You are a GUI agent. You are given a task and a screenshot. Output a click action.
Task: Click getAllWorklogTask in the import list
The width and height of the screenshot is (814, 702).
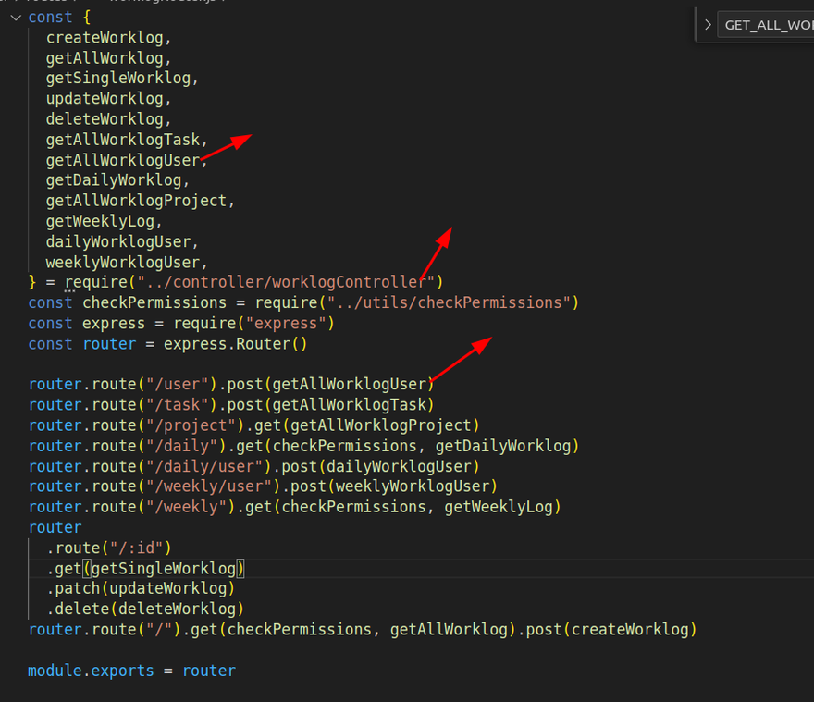(x=124, y=140)
